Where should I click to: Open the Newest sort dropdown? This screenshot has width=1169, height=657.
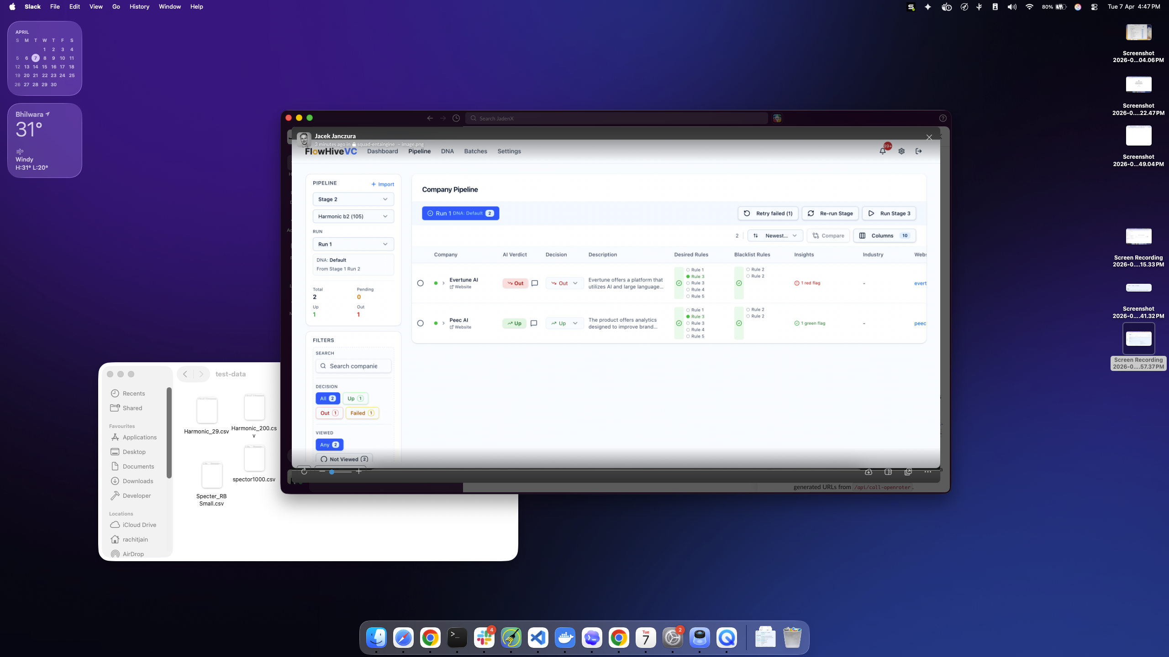click(776, 236)
